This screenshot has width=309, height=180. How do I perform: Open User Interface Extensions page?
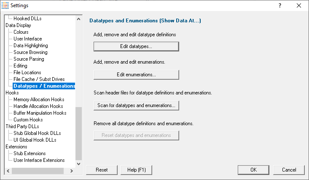(39, 160)
